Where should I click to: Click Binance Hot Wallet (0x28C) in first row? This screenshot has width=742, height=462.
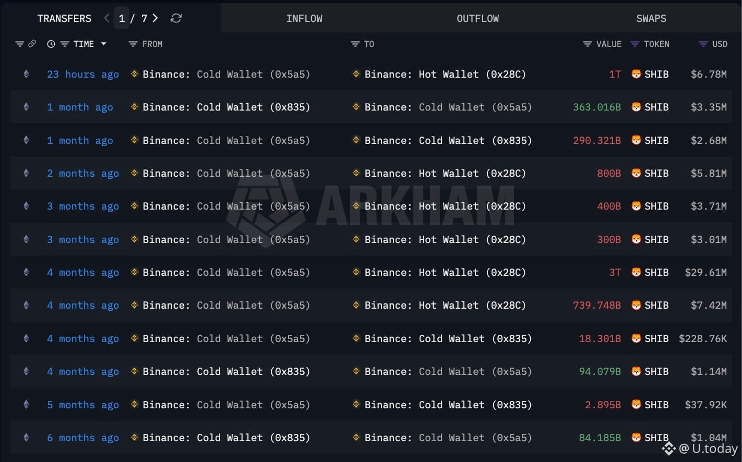pos(445,74)
